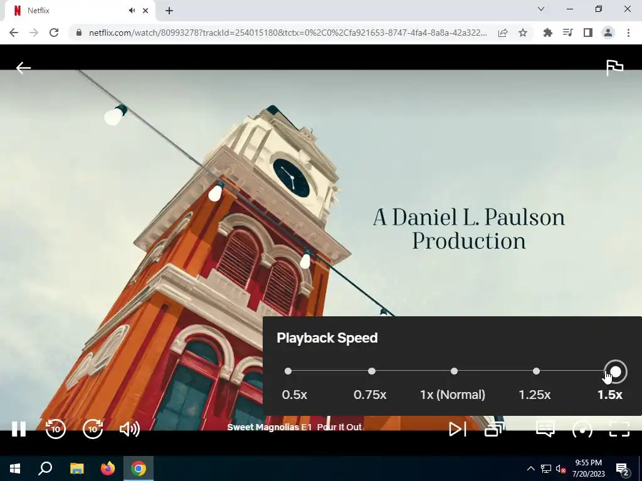Click the 1x (Normal) label
This screenshot has height=481, width=642.
click(x=453, y=395)
